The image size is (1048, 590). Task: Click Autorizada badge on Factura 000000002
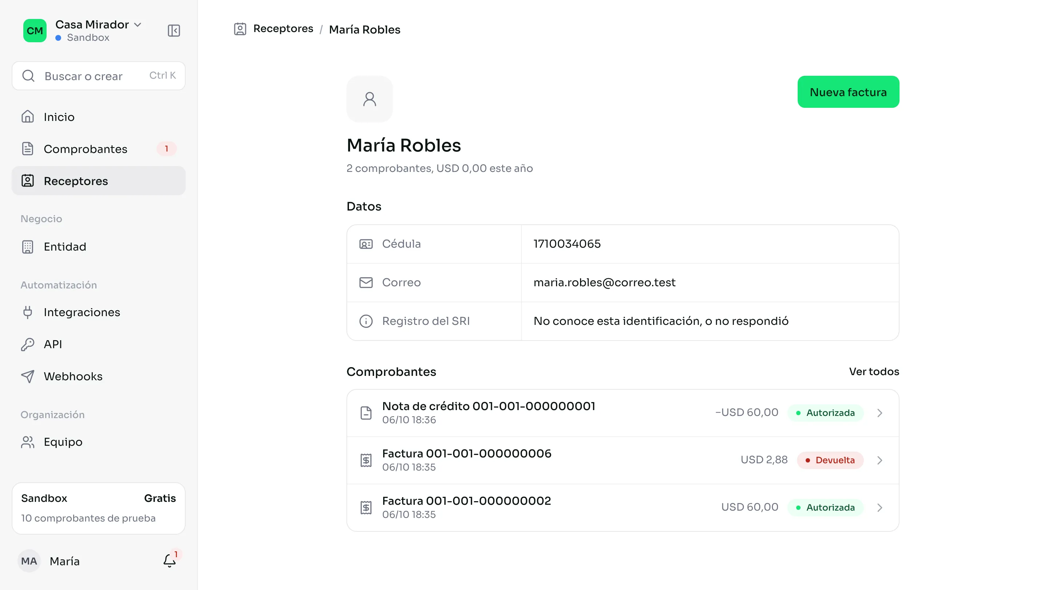(x=825, y=507)
